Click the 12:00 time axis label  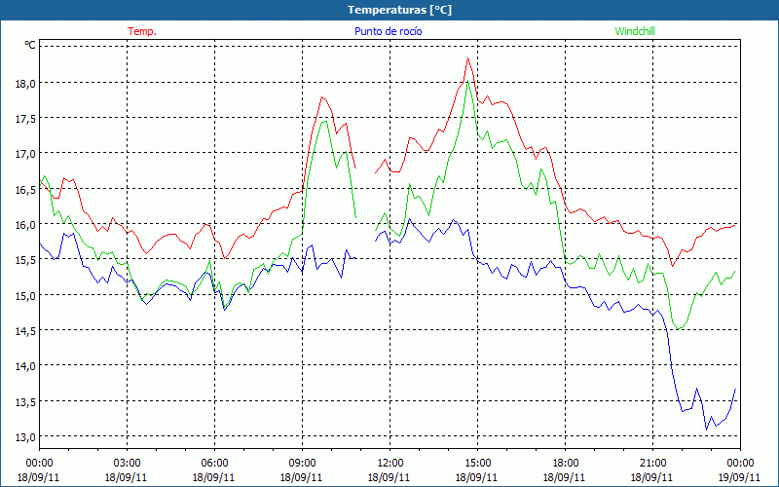pyautogui.click(x=389, y=464)
